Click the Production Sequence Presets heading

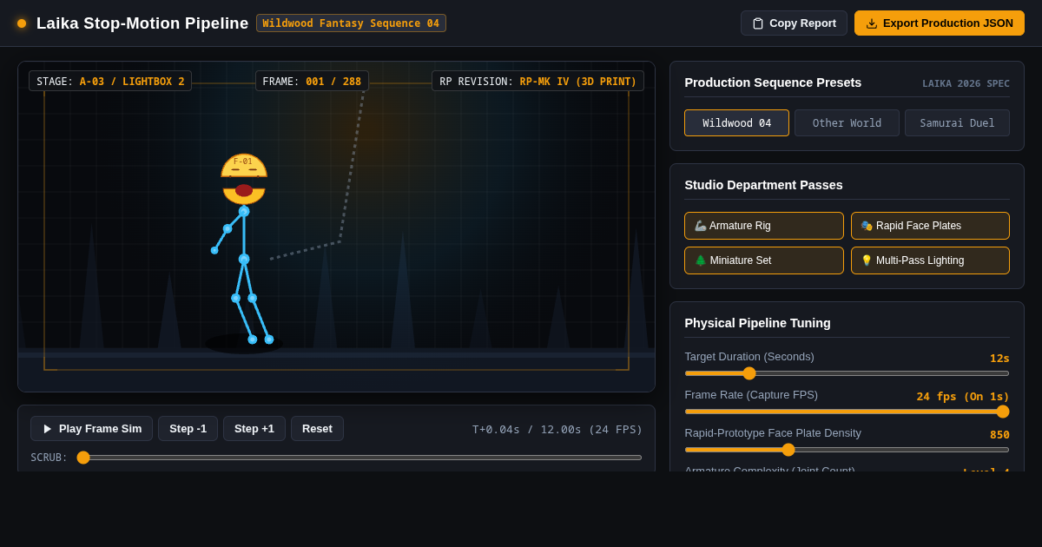[773, 82]
